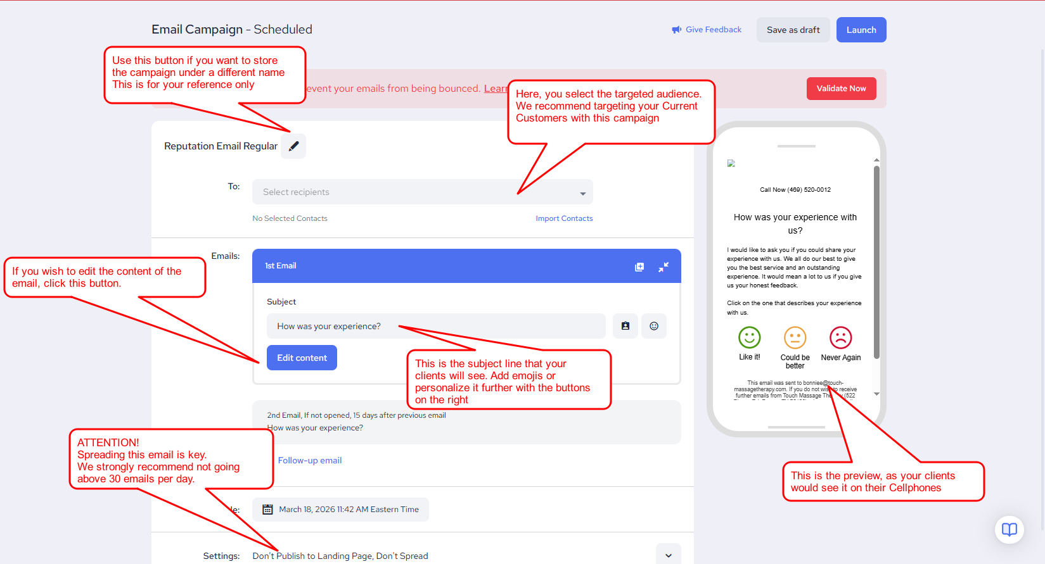The height and width of the screenshot is (564, 1045).
Task: Open the Select recipients dropdown
Action: tap(422, 192)
